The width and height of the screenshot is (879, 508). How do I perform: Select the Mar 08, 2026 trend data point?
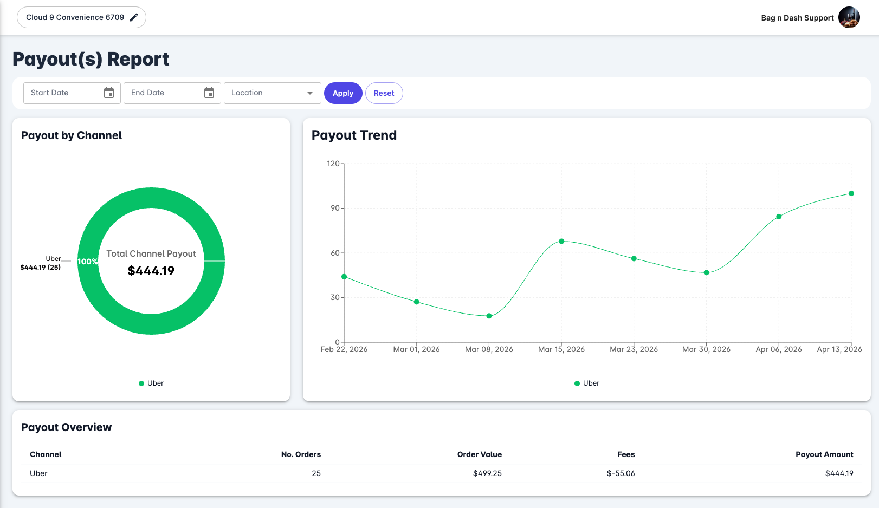(489, 316)
